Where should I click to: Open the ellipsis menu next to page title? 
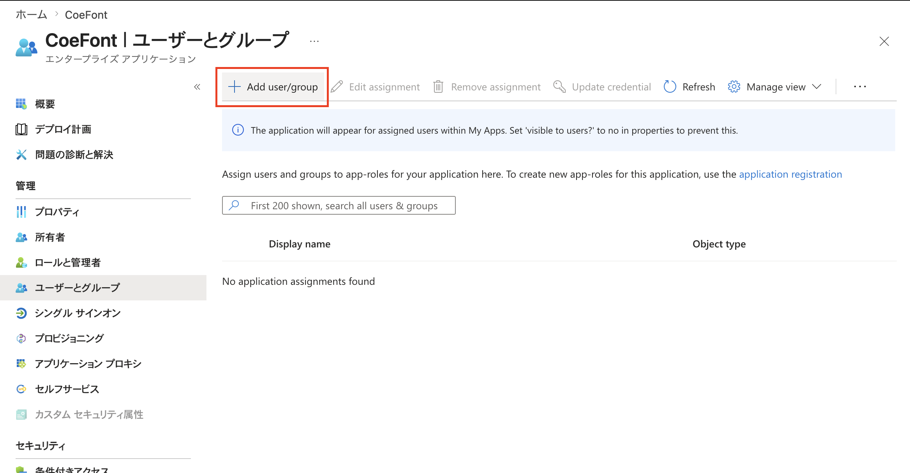click(x=314, y=41)
